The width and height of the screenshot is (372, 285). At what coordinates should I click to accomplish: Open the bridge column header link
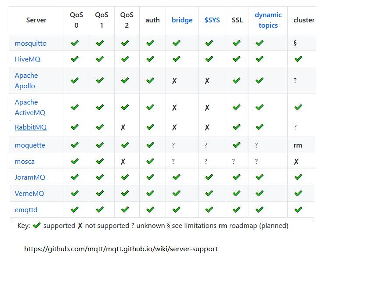tap(182, 20)
